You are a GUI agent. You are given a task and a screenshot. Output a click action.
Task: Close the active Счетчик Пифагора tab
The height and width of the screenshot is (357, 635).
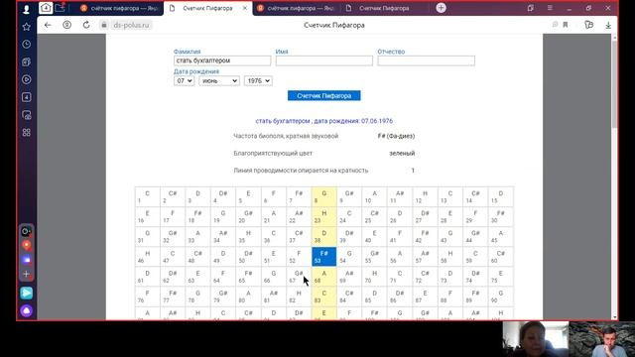tap(245, 8)
